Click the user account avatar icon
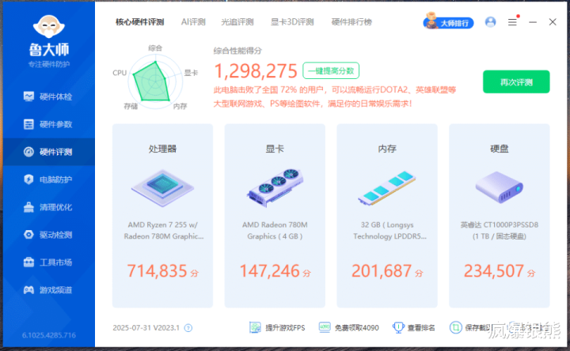 490,22
